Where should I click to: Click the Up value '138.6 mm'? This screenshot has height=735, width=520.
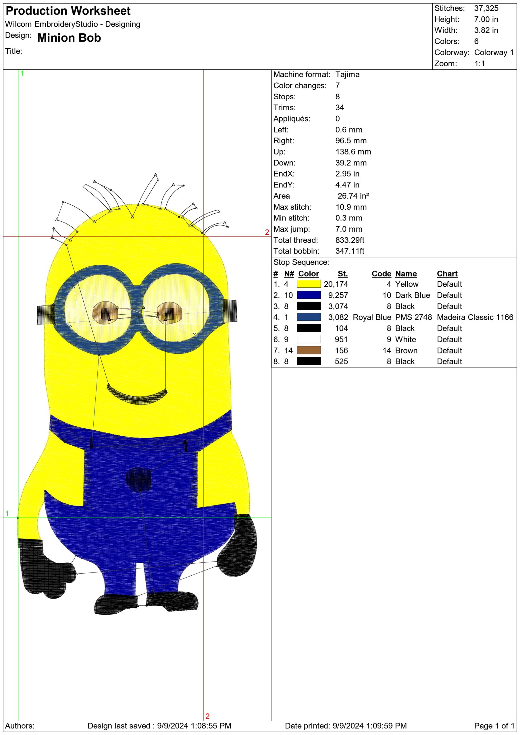coord(353,152)
